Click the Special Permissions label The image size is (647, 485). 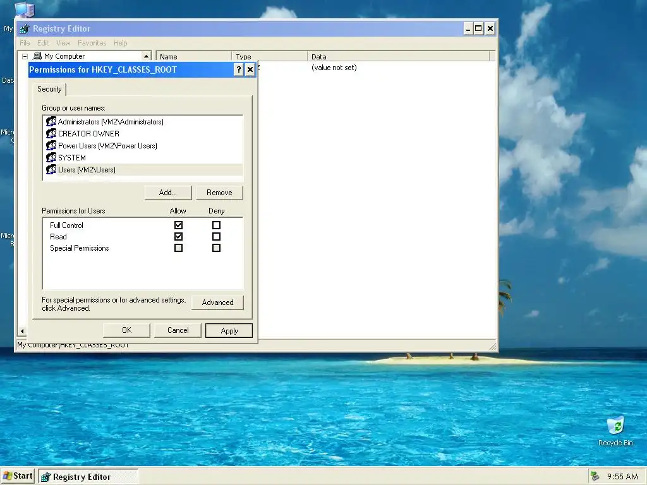(79, 248)
